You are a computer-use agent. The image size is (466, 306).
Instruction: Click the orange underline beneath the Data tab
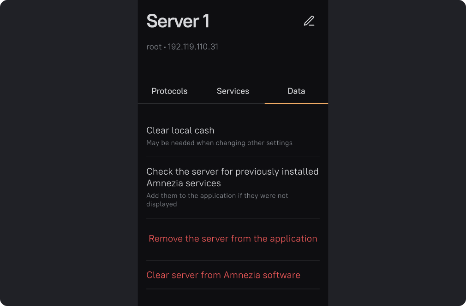296,103
